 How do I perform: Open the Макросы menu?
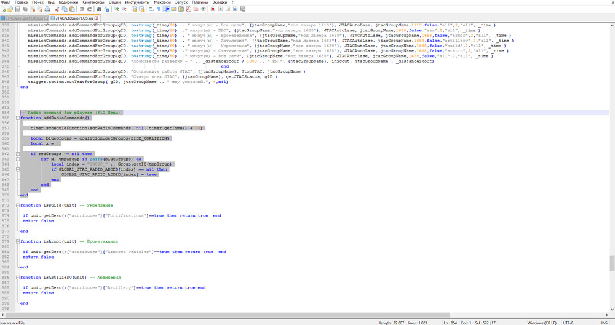tap(162, 2)
